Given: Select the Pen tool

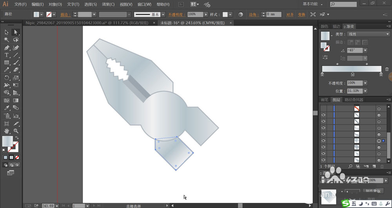Looking at the screenshot, I should coord(7,47).
